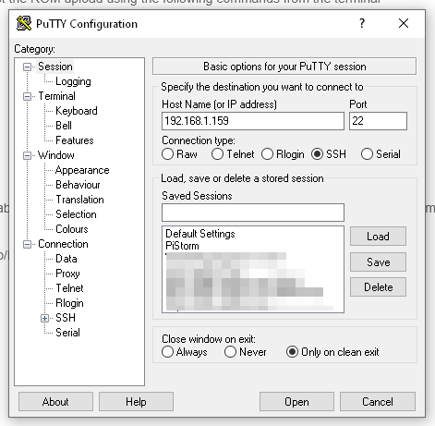Image resolution: width=435 pixels, height=426 pixels.
Task: Select Proxy under Connection
Action: [x=67, y=274]
